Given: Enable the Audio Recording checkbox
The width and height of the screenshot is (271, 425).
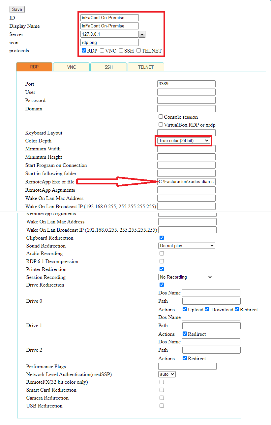Looking at the screenshot, I should pyautogui.click(x=162, y=253).
